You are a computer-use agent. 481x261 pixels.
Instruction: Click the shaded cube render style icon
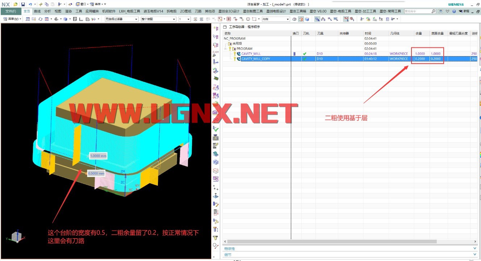66,19
